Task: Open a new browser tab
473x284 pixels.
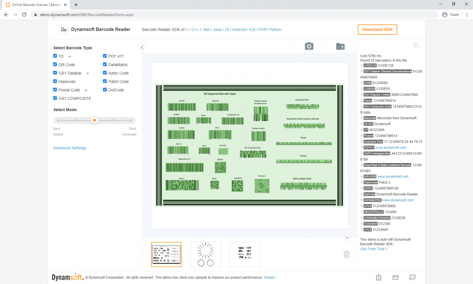Action: [76, 5]
